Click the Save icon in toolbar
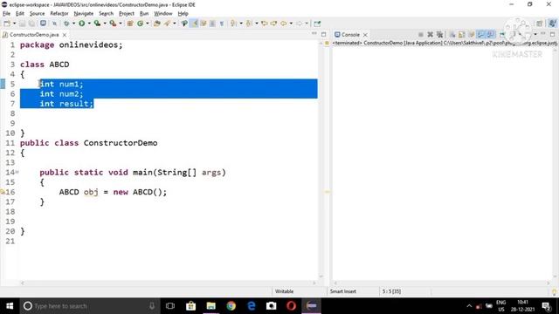559x314 pixels. (22, 24)
